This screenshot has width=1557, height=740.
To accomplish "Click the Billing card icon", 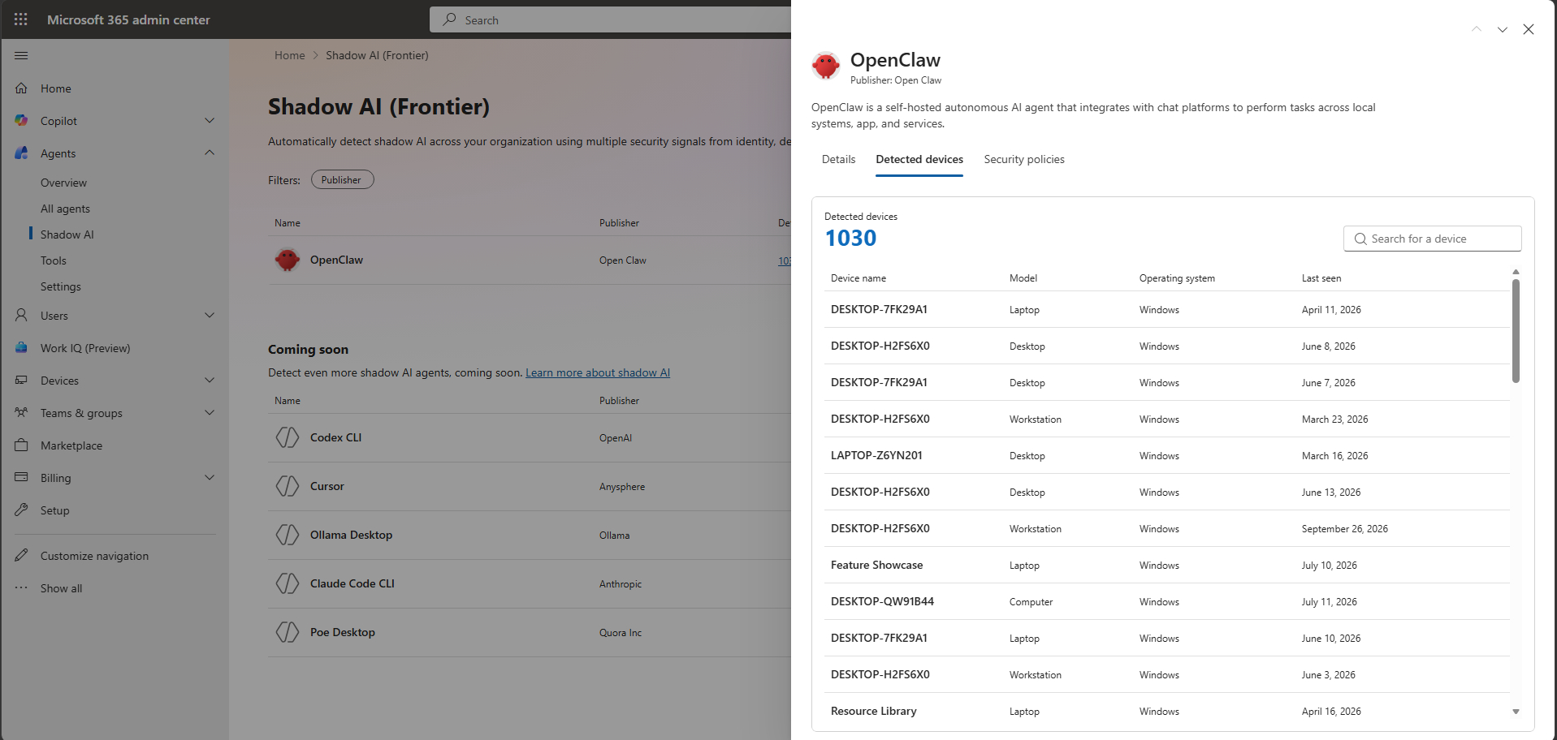I will (21, 477).
